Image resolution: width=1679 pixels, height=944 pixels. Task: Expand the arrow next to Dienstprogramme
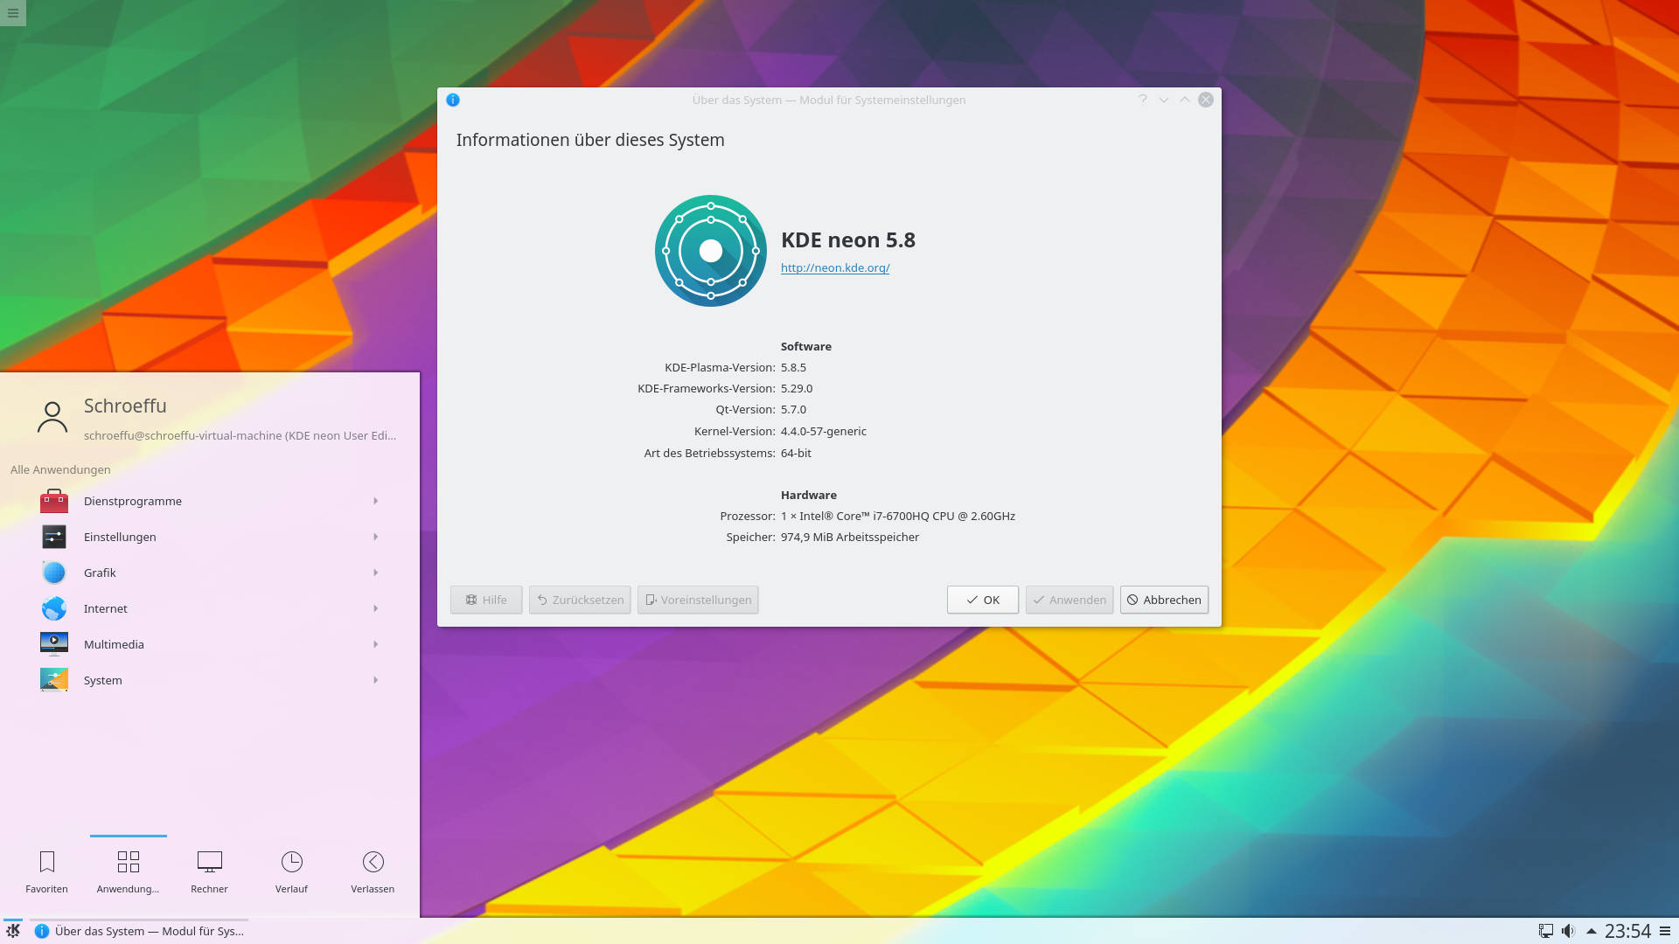pos(376,501)
